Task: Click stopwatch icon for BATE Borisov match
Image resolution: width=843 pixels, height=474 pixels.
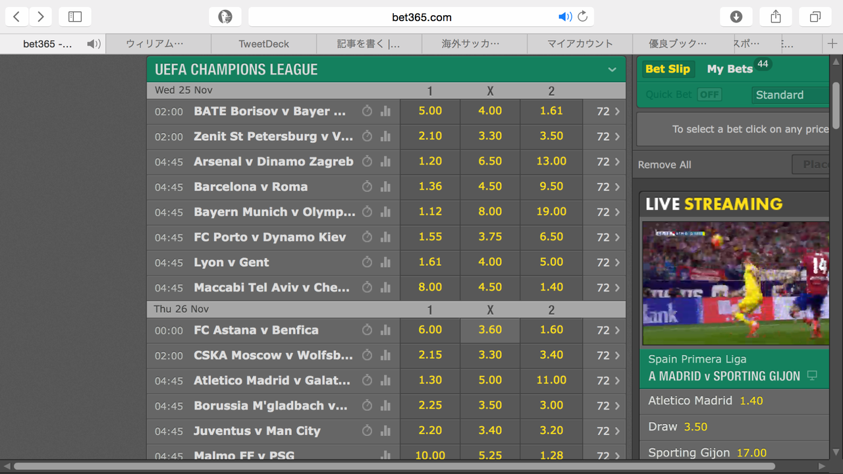Action: 367,111
